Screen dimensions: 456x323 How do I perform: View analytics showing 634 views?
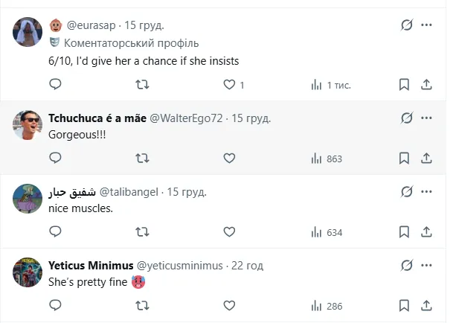[x=326, y=231]
